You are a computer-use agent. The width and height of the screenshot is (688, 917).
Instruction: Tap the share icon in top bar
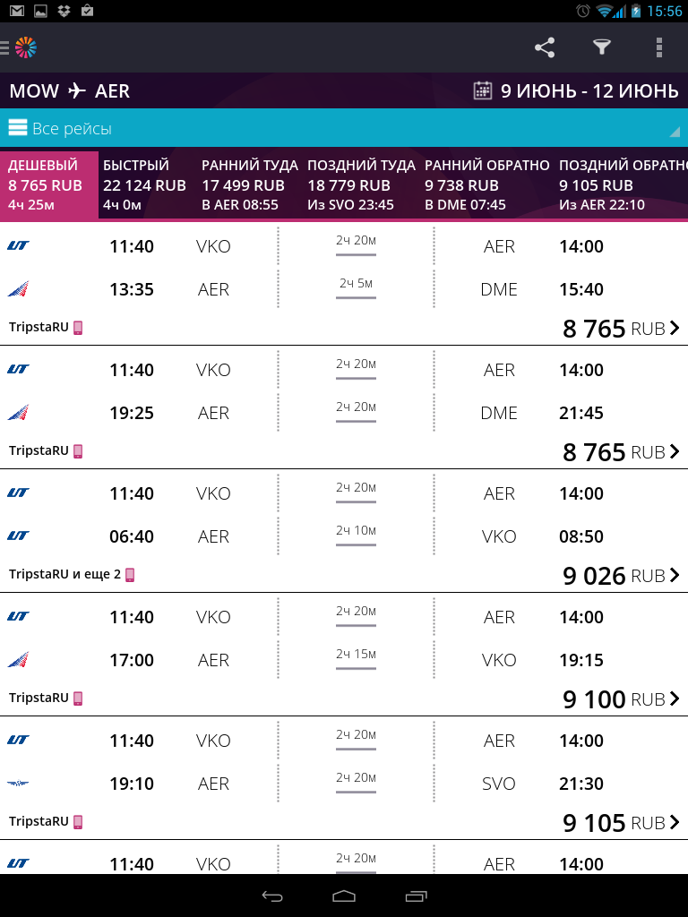[x=544, y=47]
